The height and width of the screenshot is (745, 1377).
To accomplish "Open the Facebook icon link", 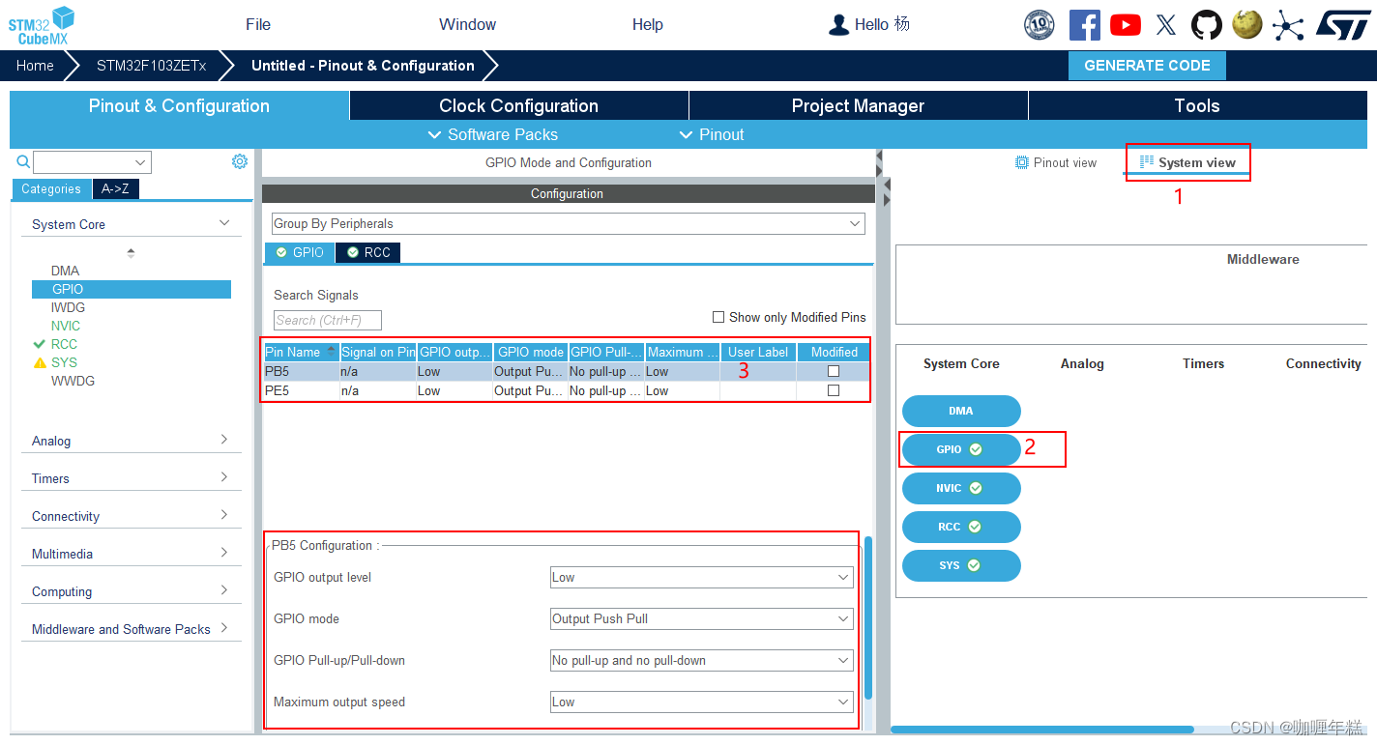I will click(1084, 25).
